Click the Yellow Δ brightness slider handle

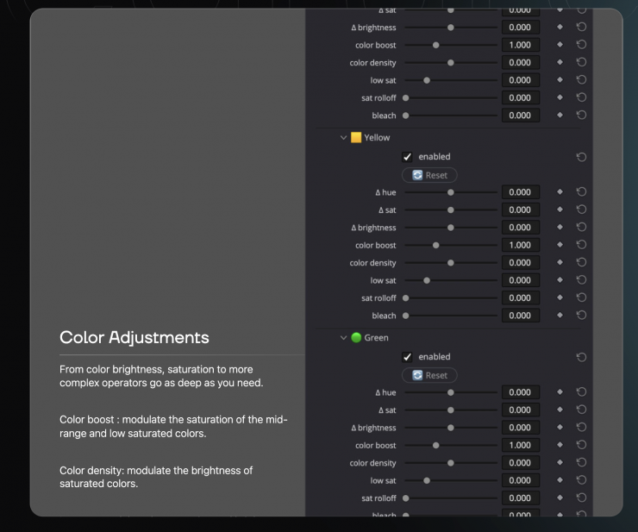[450, 228]
